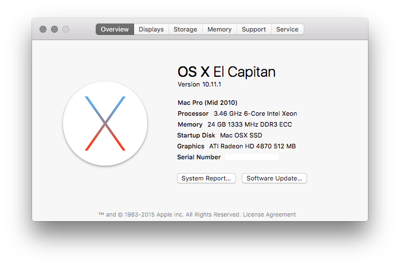The height and width of the screenshot is (267, 400).
Task: Open the License Agreement link
Action: click(x=269, y=214)
